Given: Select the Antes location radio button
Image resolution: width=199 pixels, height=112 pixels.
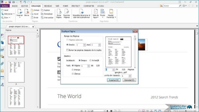Looking at the screenshot, I should pos(90,60).
